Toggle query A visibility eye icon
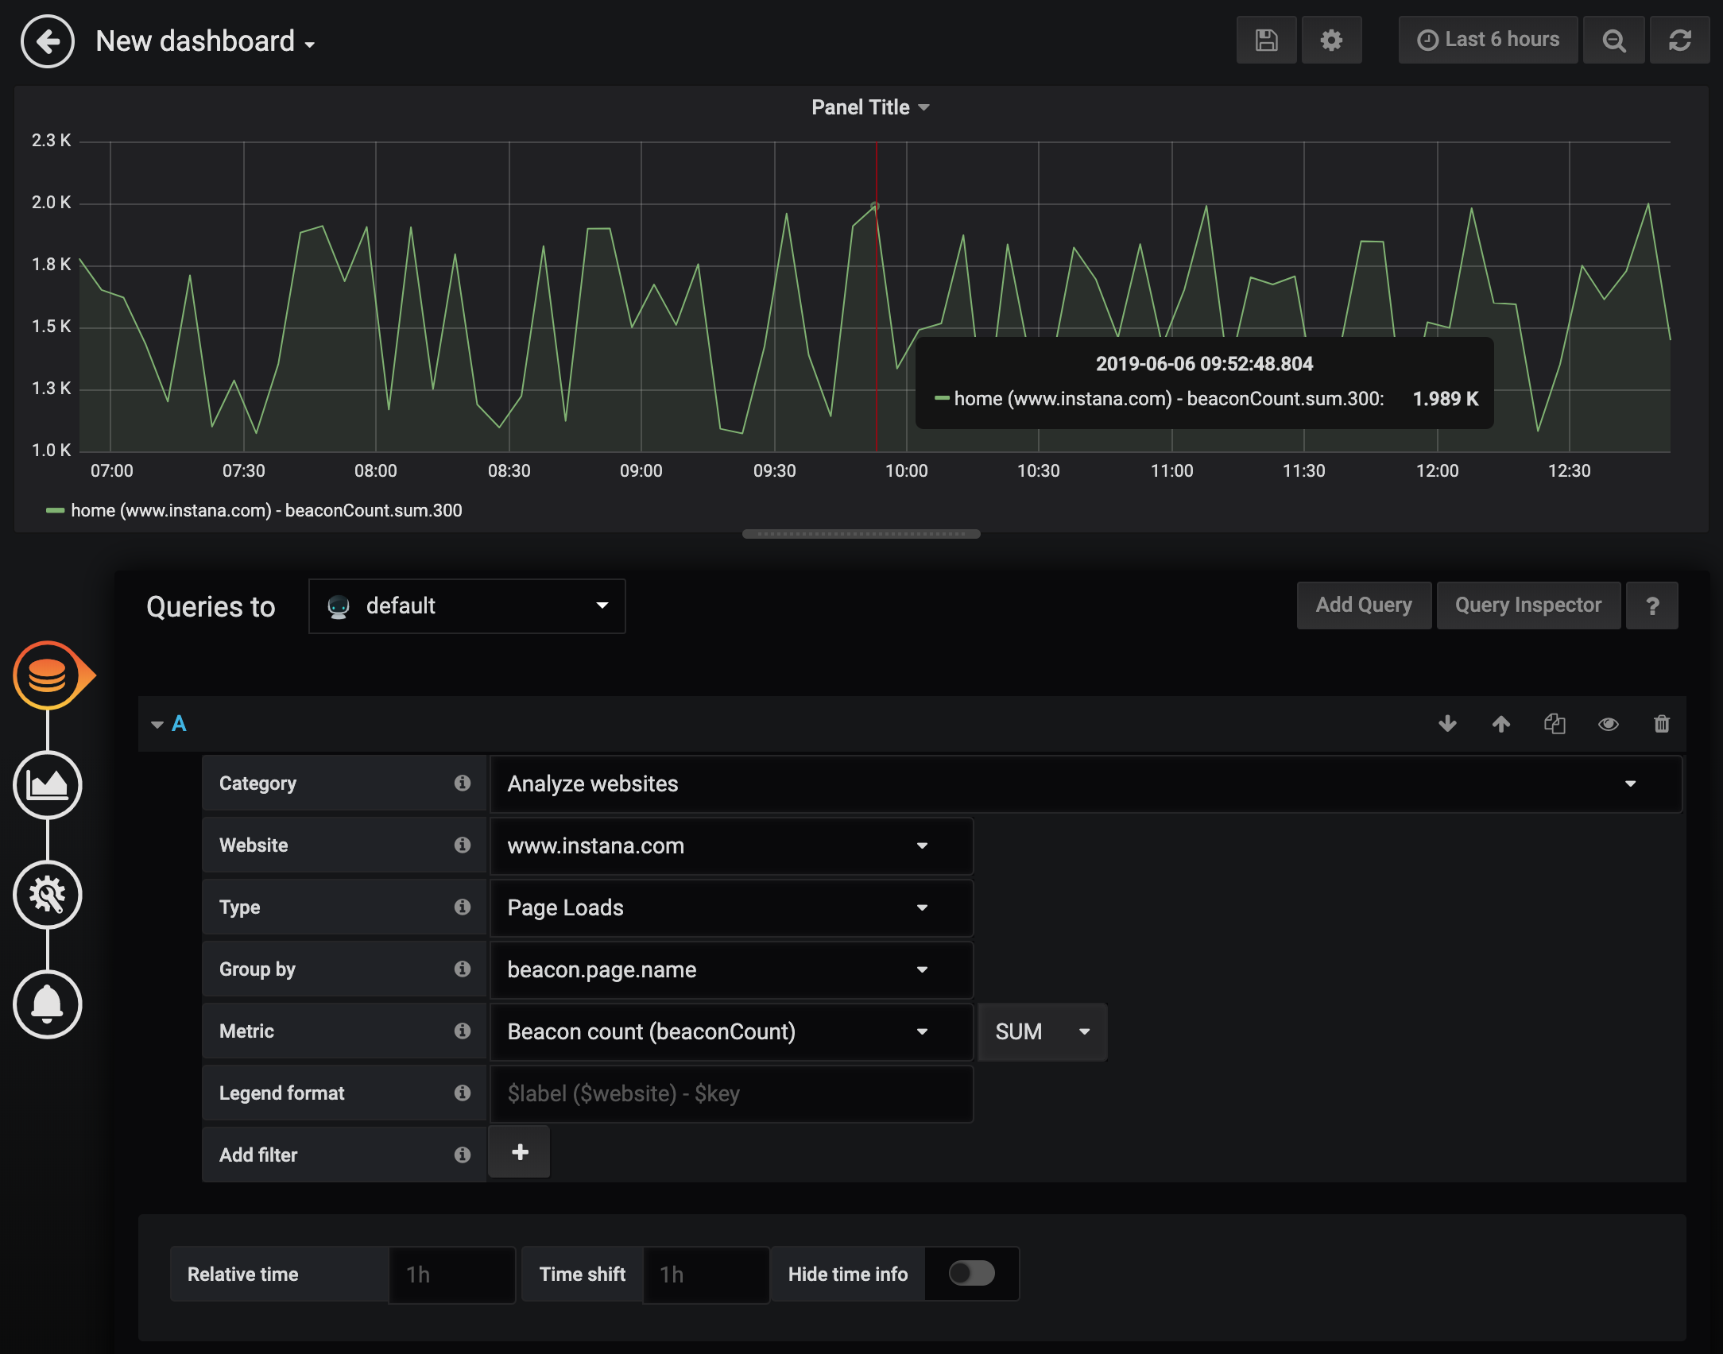This screenshot has width=1723, height=1354. tap(1608, 724)
